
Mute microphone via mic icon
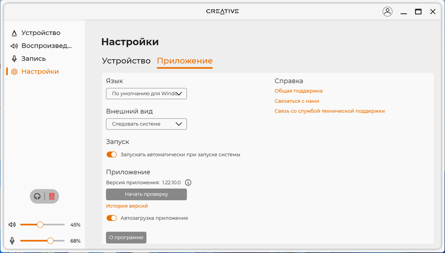pos(12,241)
